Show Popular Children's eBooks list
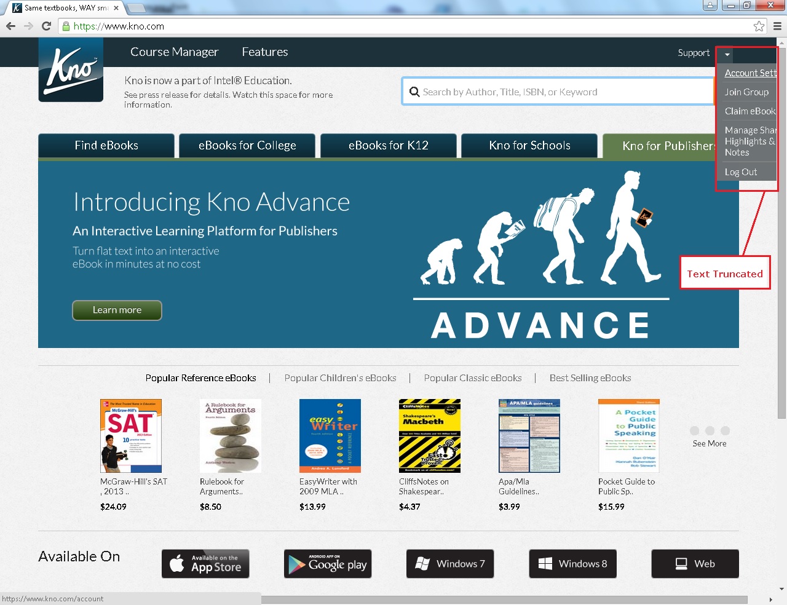Viewport: 787px width, 605px height. [340, 378]
